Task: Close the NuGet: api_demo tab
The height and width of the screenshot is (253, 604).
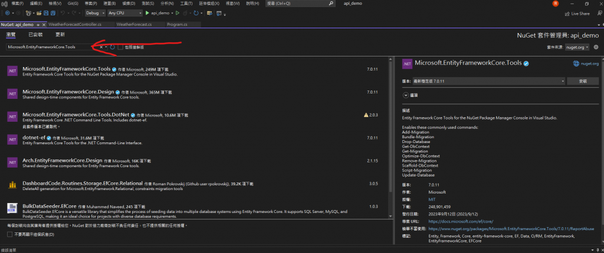Action: (44, 25)
